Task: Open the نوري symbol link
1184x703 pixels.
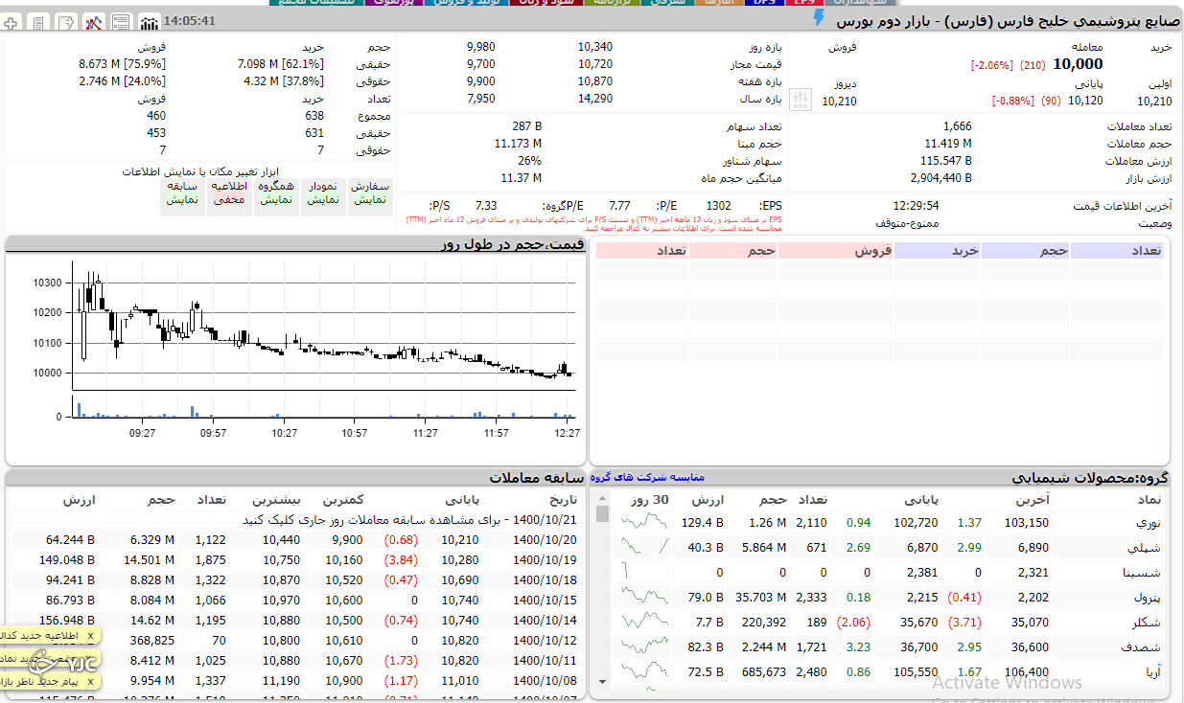Action: point(1149,523)
